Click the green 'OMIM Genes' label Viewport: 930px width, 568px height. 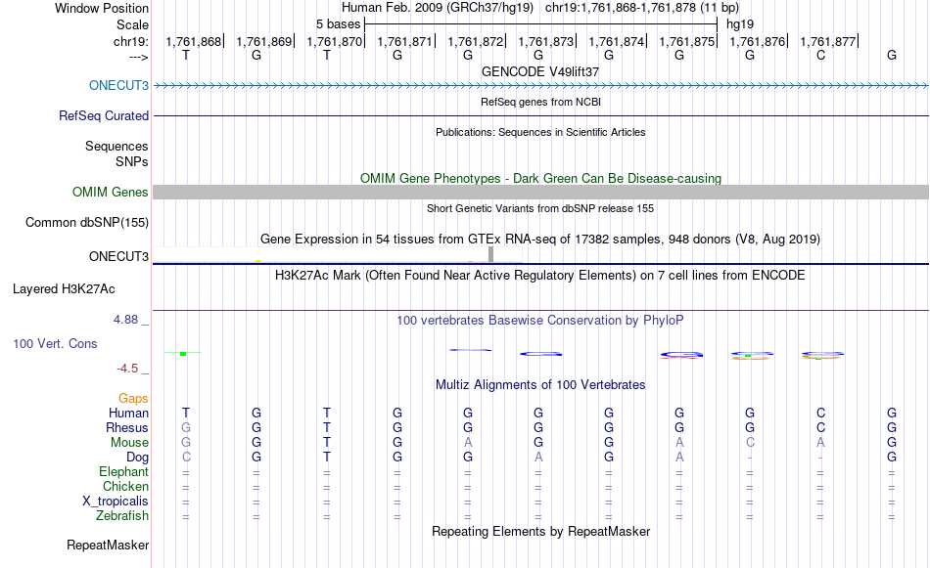point(110,192)
